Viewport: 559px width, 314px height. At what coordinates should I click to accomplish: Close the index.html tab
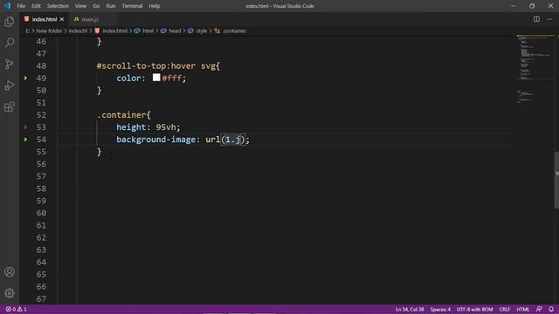tap(62, 19)
